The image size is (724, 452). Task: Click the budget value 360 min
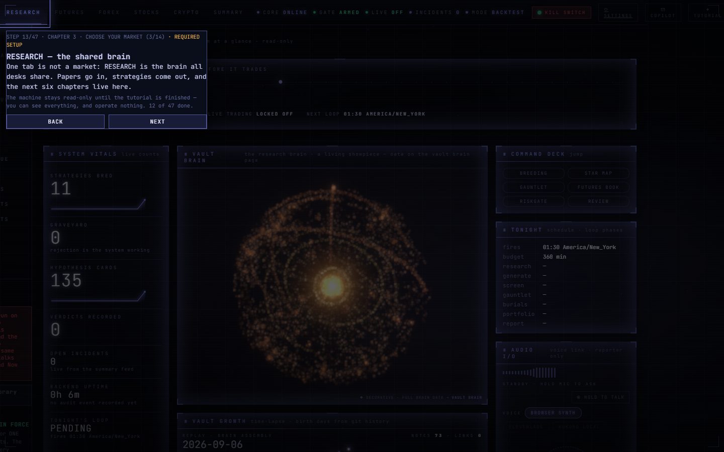(x=555, y=257)
